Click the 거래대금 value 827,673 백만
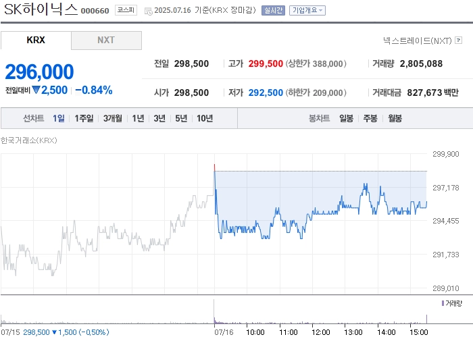473x341 pixels. coord(432,93)
